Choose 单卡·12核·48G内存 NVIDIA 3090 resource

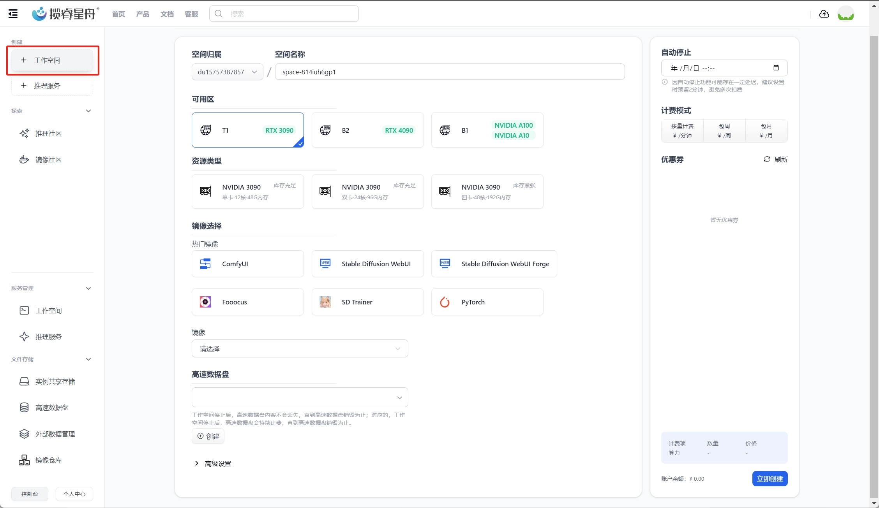tap(248, 192)
